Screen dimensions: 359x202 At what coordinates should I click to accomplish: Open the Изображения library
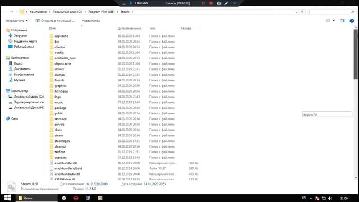(24, 75)
